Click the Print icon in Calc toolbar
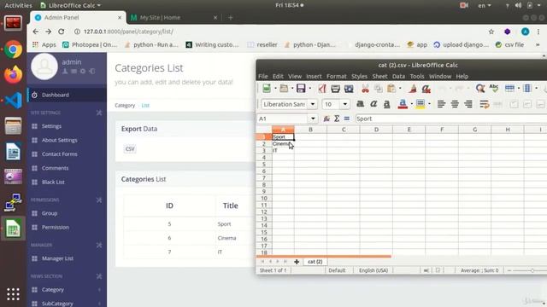Screen dimensions: 547x307 (335, 89)
